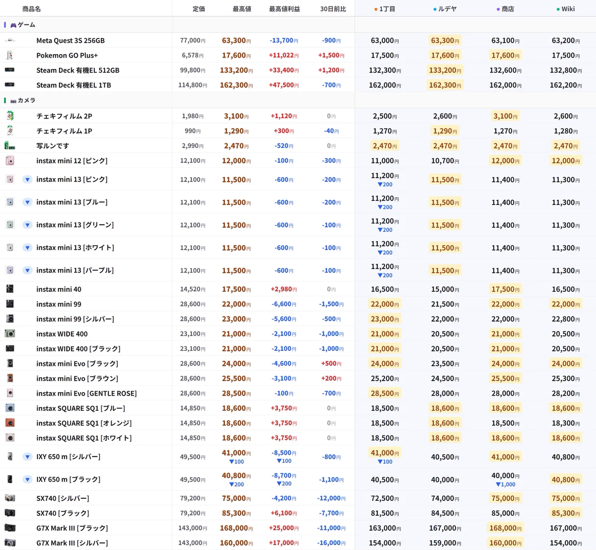Click the instax SQUARE SQ1 [ブルー] icon
This screenshot has height=550, width=596.
10,408
